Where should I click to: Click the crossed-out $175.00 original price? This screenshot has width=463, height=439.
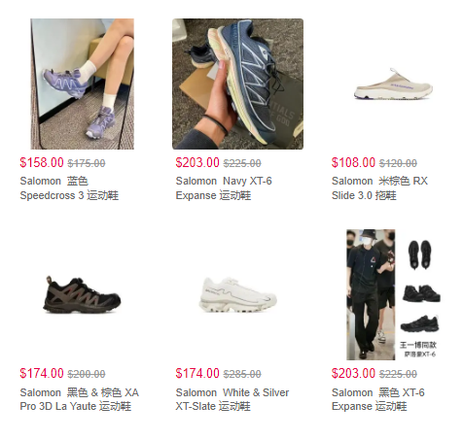coord(87,163)
